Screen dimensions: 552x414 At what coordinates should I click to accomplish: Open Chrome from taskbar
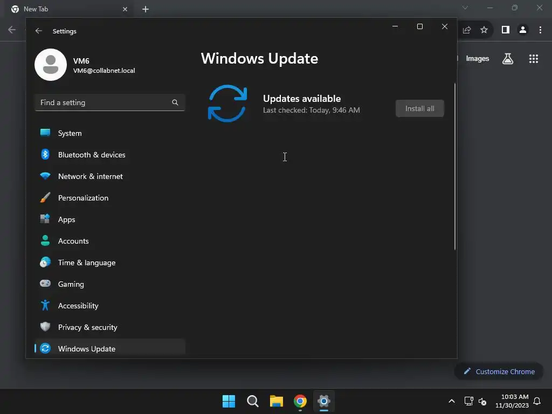(x=300, y=401)
